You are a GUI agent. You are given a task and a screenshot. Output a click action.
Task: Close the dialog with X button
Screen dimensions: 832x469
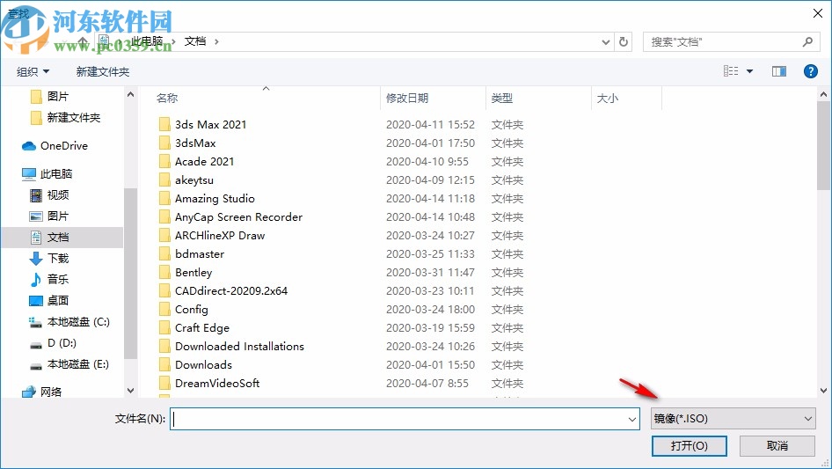818,13
